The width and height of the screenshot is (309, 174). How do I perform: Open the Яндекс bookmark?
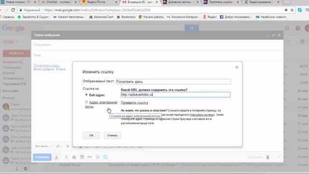[210, 17]
